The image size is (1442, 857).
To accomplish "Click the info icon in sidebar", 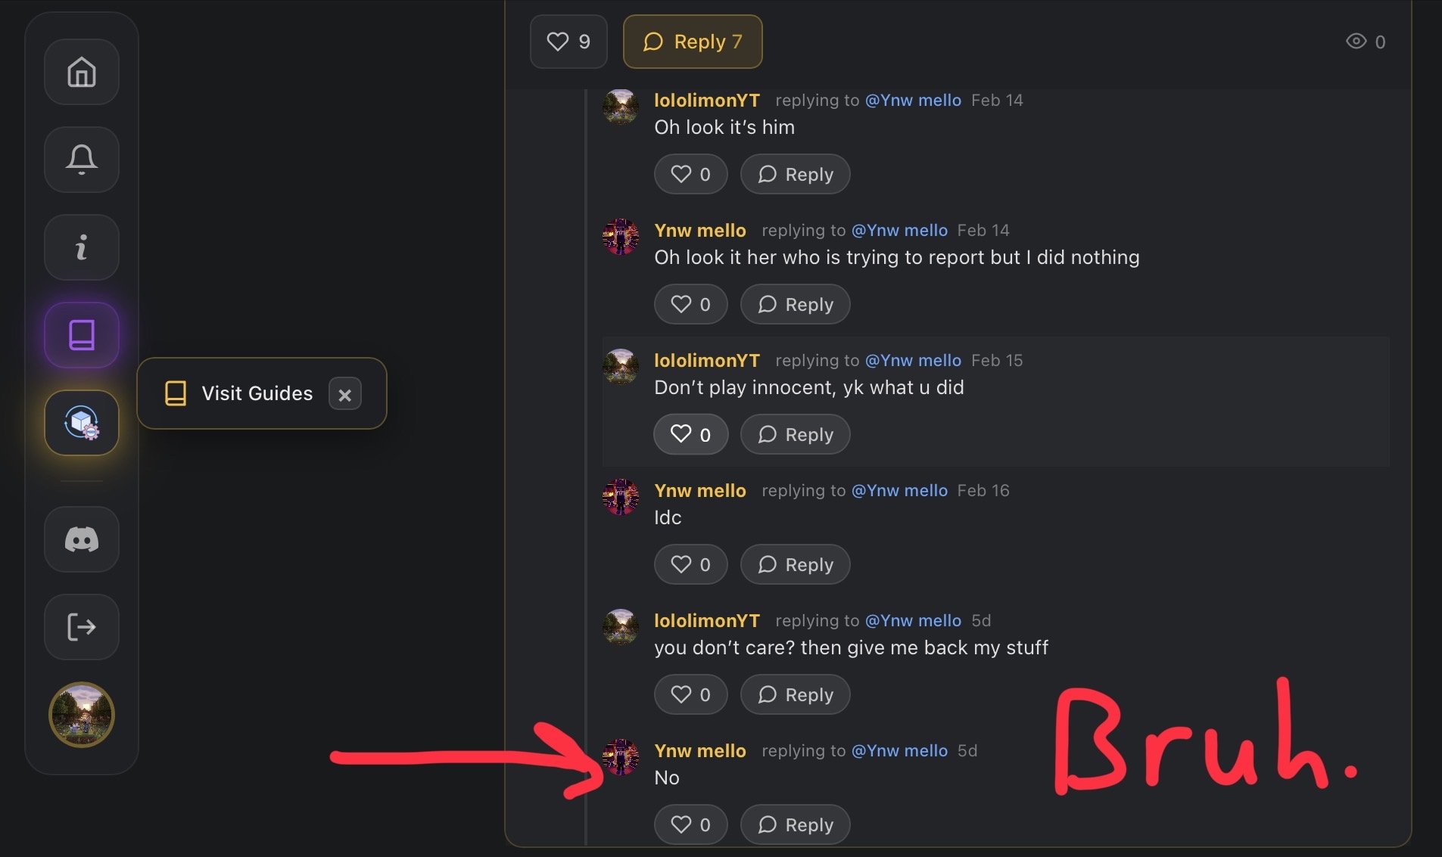I will tap(82, 247).
